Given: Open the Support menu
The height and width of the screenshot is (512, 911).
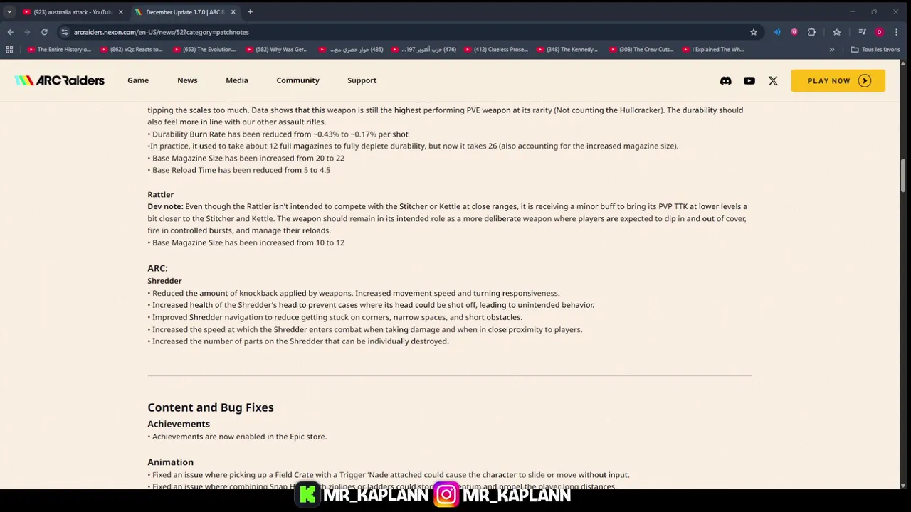Looking at the screenshot, I should coord(362,80).
